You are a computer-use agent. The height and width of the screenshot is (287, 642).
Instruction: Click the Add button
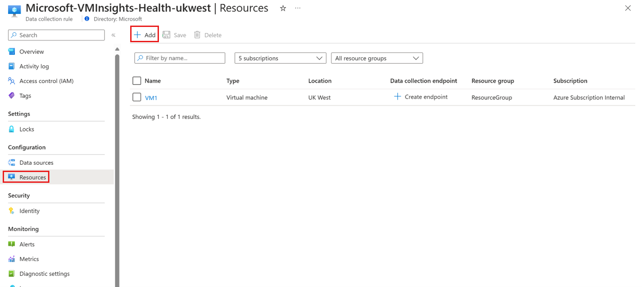(x=144, y=34)
